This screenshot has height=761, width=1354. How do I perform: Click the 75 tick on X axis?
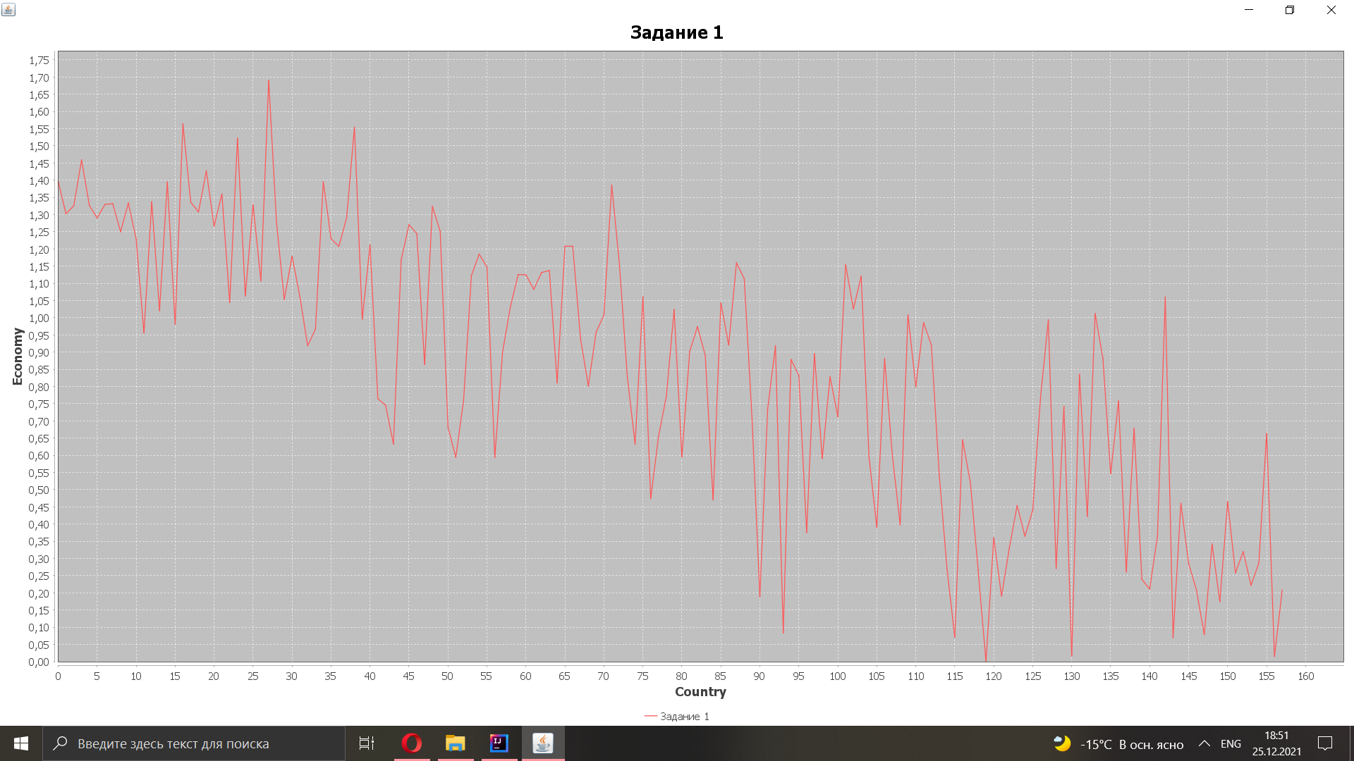tap(642, 676)
